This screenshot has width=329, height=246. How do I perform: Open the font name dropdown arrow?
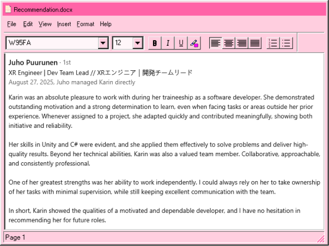[x=103, y=43]
